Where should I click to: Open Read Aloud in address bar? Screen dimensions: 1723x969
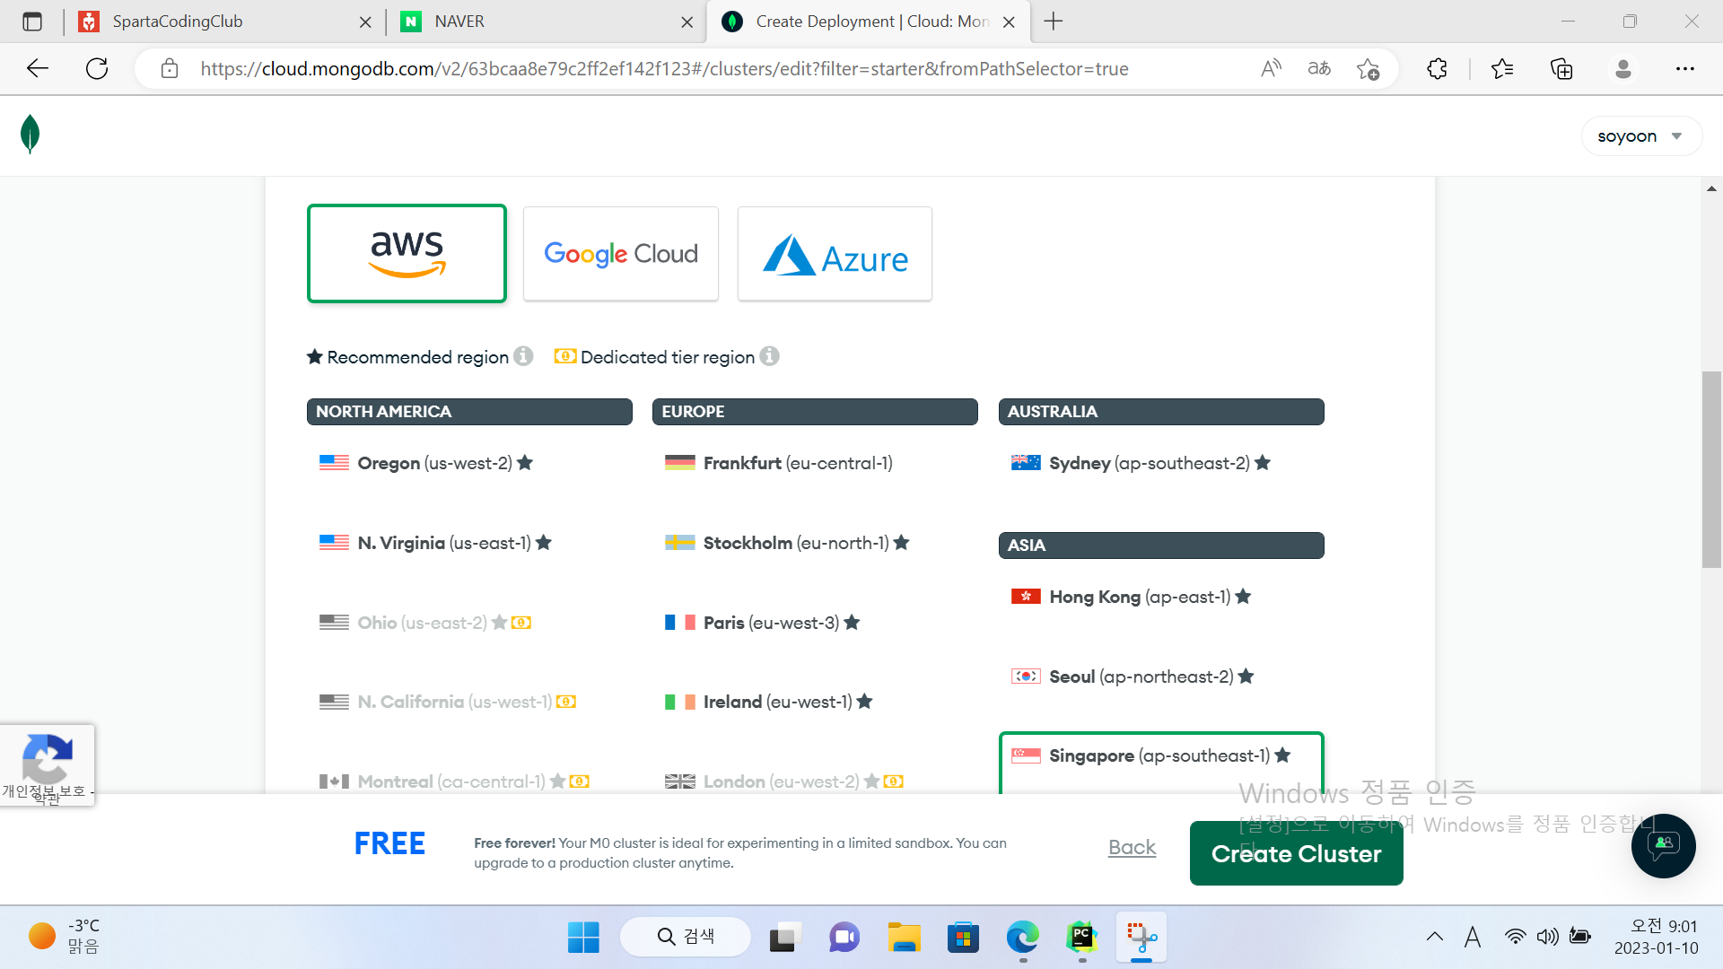pos(1271,69)
